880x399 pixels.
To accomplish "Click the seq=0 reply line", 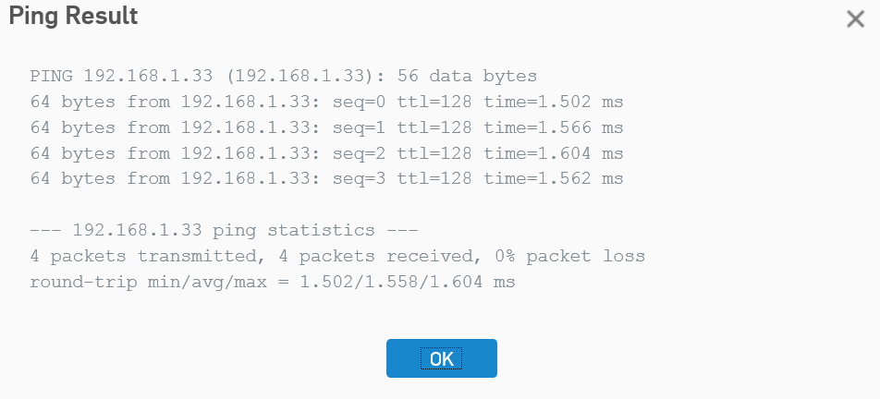I will pyautogui.click(x=326, y=102).
